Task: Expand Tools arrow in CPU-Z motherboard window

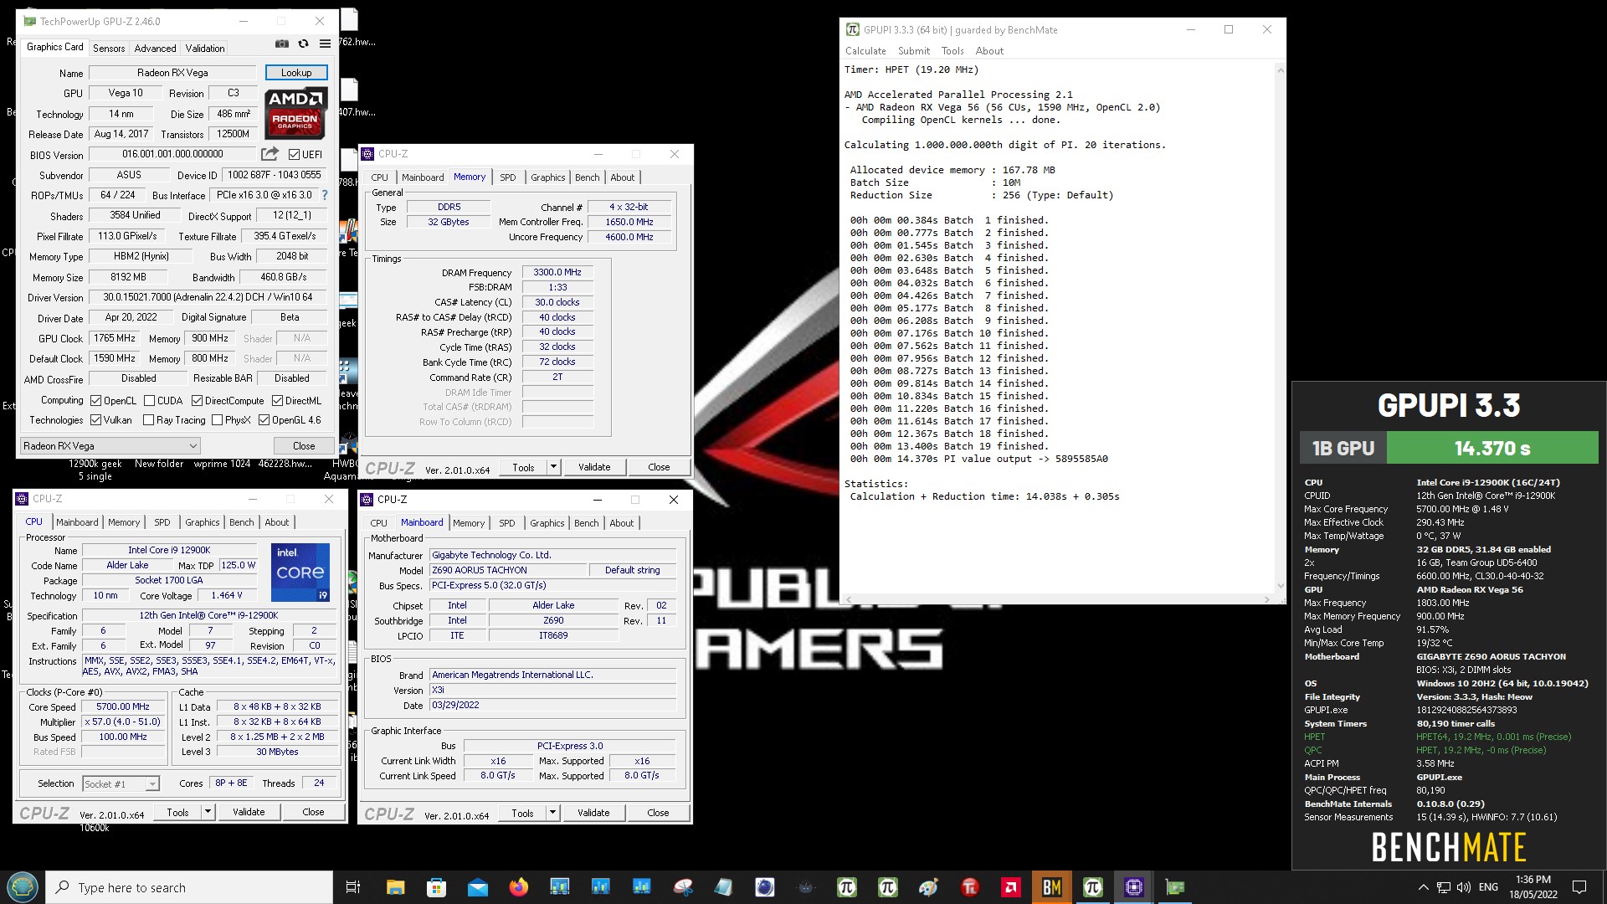Action: [552, 813]
